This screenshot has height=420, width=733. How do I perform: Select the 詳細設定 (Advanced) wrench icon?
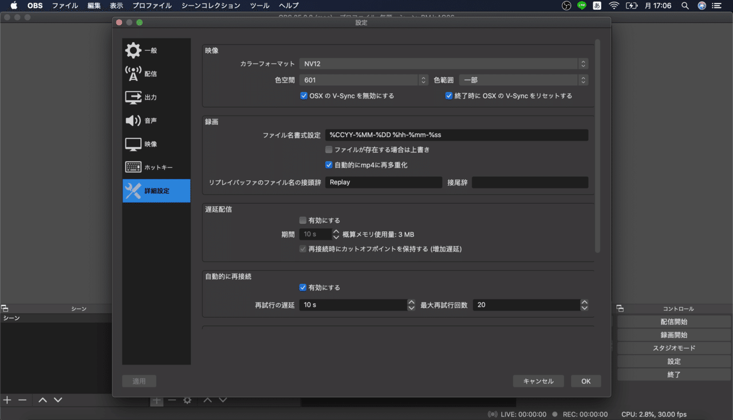(133, 191)
